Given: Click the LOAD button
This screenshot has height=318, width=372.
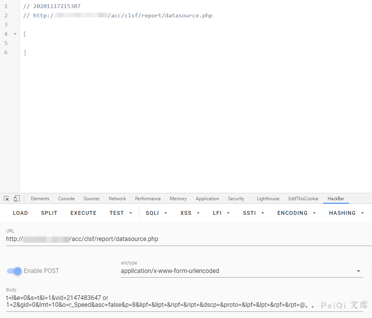Looking at the screenshot, I should click(x=20, y=213).
